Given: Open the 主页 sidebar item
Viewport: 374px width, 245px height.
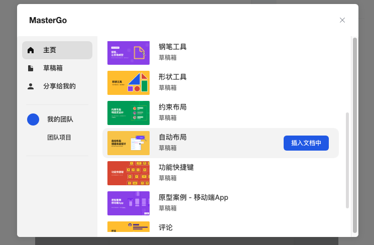Looking at the screenshot, I should pos(57,50).
